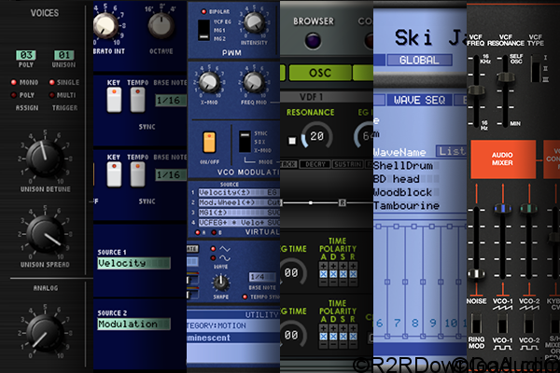Select the DECAY envelope tab

(x=315, y=164)
